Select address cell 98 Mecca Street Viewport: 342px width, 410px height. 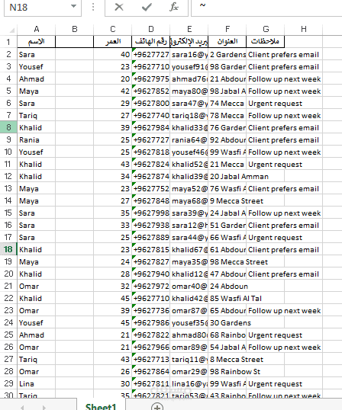pyautogui.click(x=227, y=261)
